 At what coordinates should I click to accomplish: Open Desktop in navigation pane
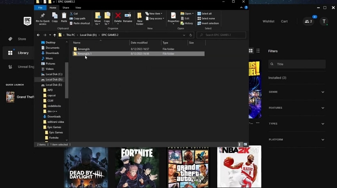[x=50, y=42]
